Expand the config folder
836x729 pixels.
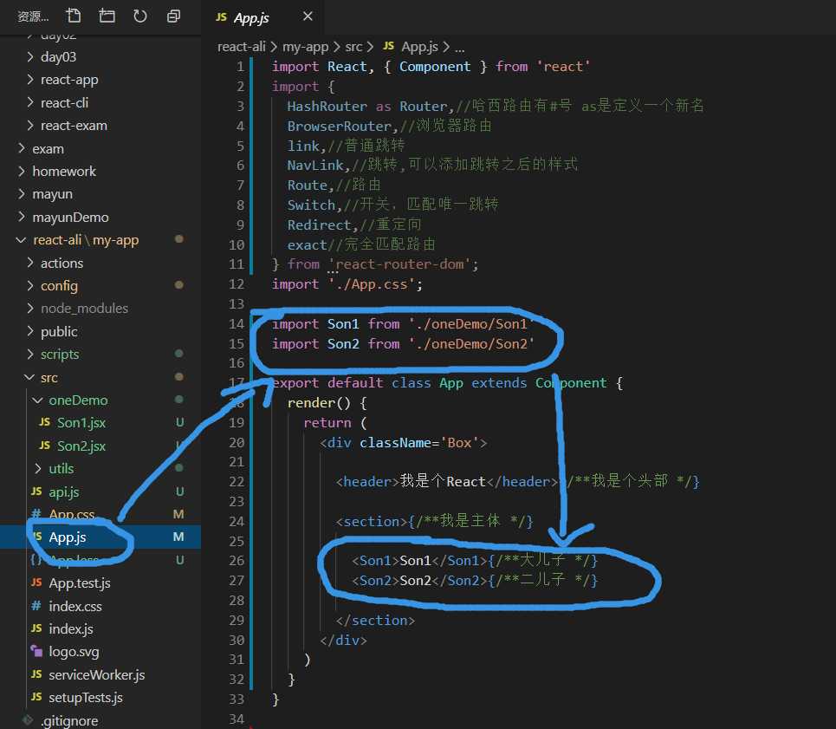tap(30, 286)
